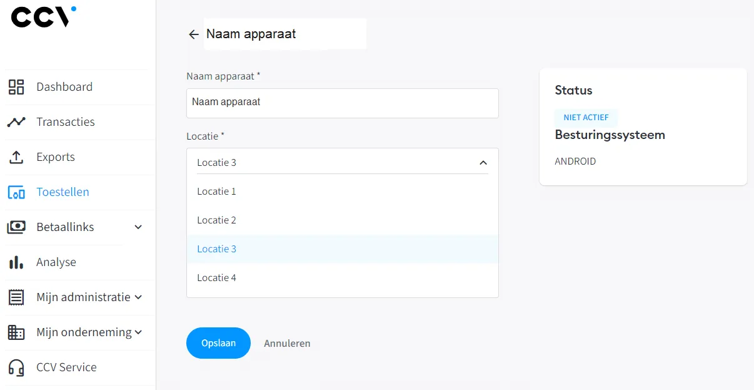
Task: Click the Betaallinks money icon
Action: (16, 227)
